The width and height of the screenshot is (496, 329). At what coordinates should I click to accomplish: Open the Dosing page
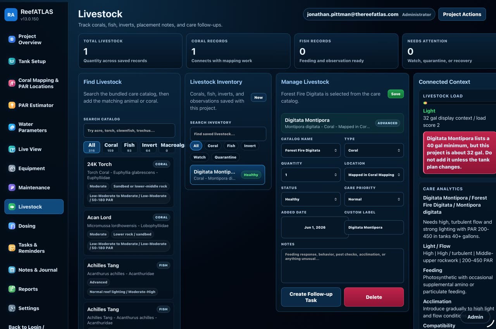34,226
